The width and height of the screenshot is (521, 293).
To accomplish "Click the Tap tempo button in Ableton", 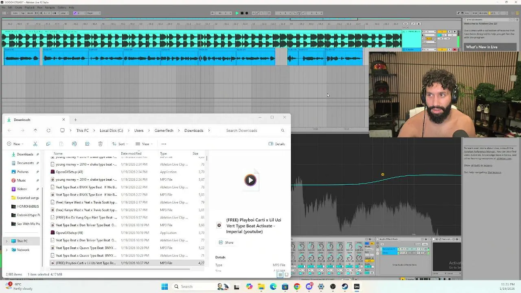I will (x=23, y=13).
